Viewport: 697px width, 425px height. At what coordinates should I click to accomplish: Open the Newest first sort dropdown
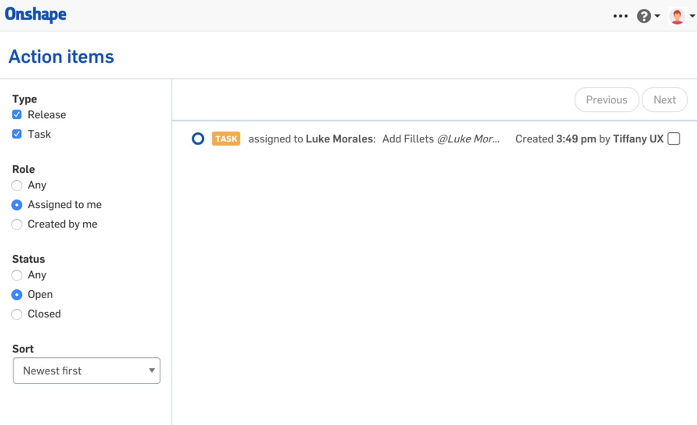87,371
